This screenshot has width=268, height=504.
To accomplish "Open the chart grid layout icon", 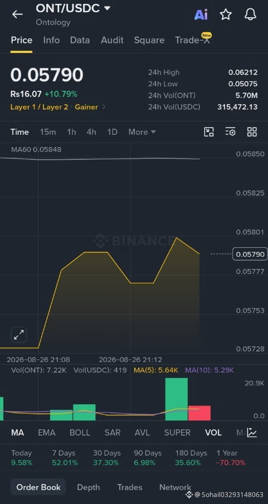I will (252, 132).
